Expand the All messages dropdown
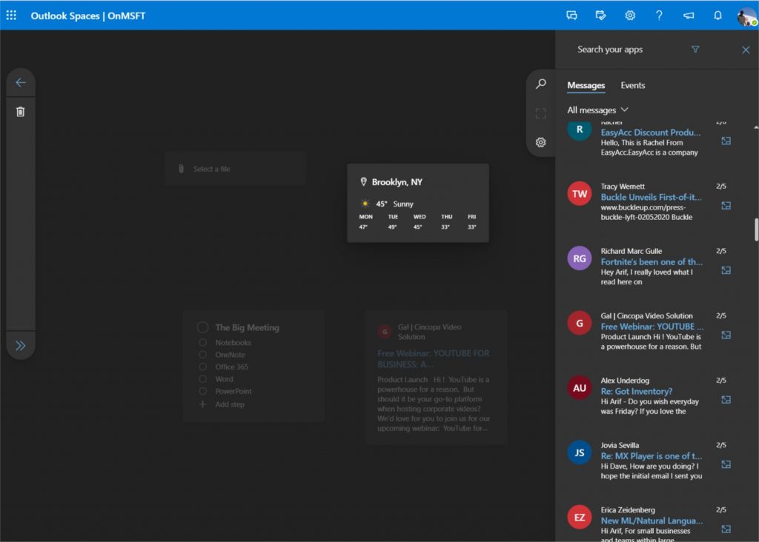Viewport: 759px width, 542px height. point(597,110)
